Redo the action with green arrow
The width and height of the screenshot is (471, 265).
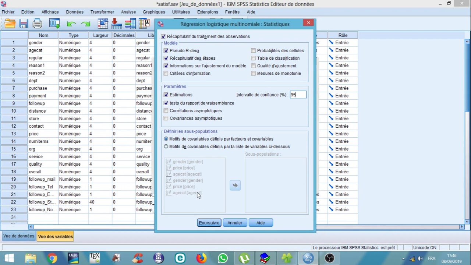tap(86, 24)
